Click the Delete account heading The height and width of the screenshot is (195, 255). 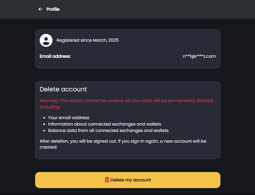pos(63,89)
